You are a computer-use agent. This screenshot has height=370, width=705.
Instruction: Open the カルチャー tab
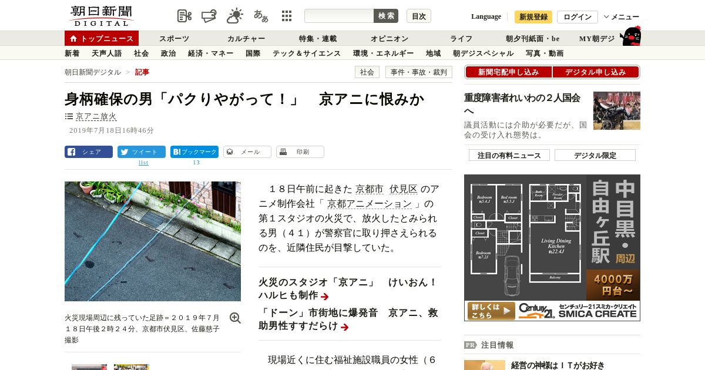click(x=246, y=39)
